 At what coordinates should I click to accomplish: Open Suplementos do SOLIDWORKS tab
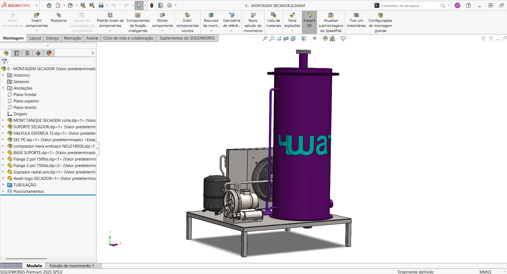187,38
